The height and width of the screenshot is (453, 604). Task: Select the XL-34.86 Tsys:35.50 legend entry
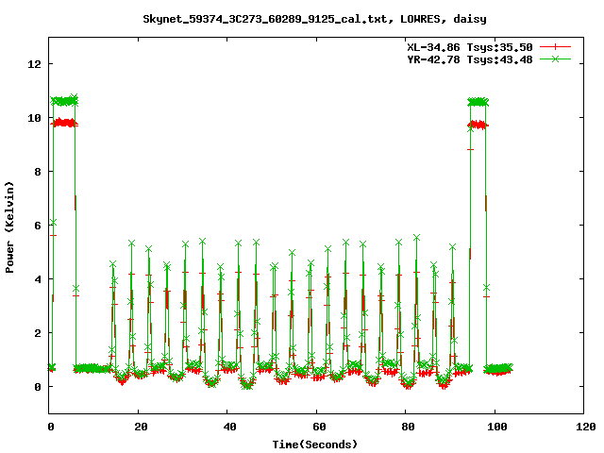click(470, 47)
